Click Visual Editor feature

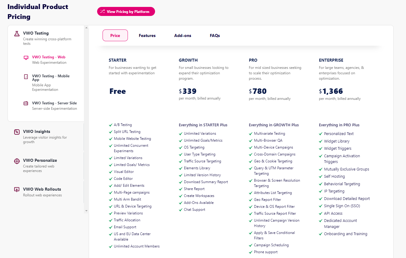[x=124, y=172]
